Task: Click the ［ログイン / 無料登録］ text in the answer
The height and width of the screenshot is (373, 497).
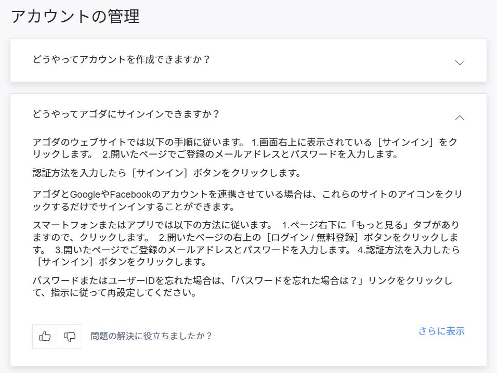Action: click(312, 238)
